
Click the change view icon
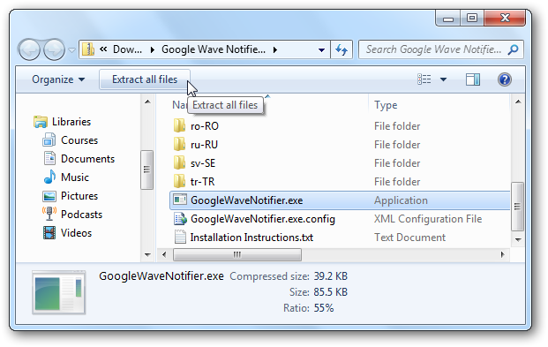click(424, 79)
